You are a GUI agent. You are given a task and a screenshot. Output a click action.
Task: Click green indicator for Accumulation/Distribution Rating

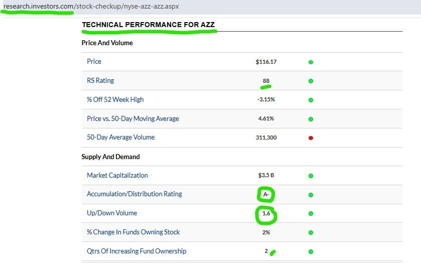pos(311,195)
